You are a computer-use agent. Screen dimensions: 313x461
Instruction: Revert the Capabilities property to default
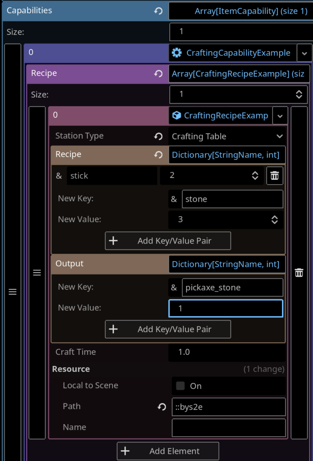click(158, 11)
